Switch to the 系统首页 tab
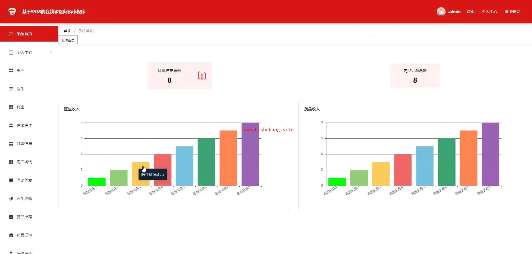This screenshot has width=532, height=254. click(68, 40)
